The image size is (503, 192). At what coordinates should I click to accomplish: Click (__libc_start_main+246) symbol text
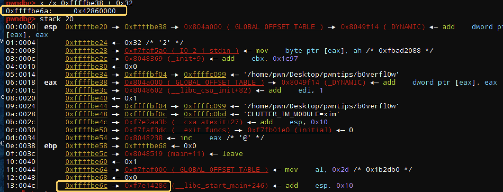click(220, 186)
